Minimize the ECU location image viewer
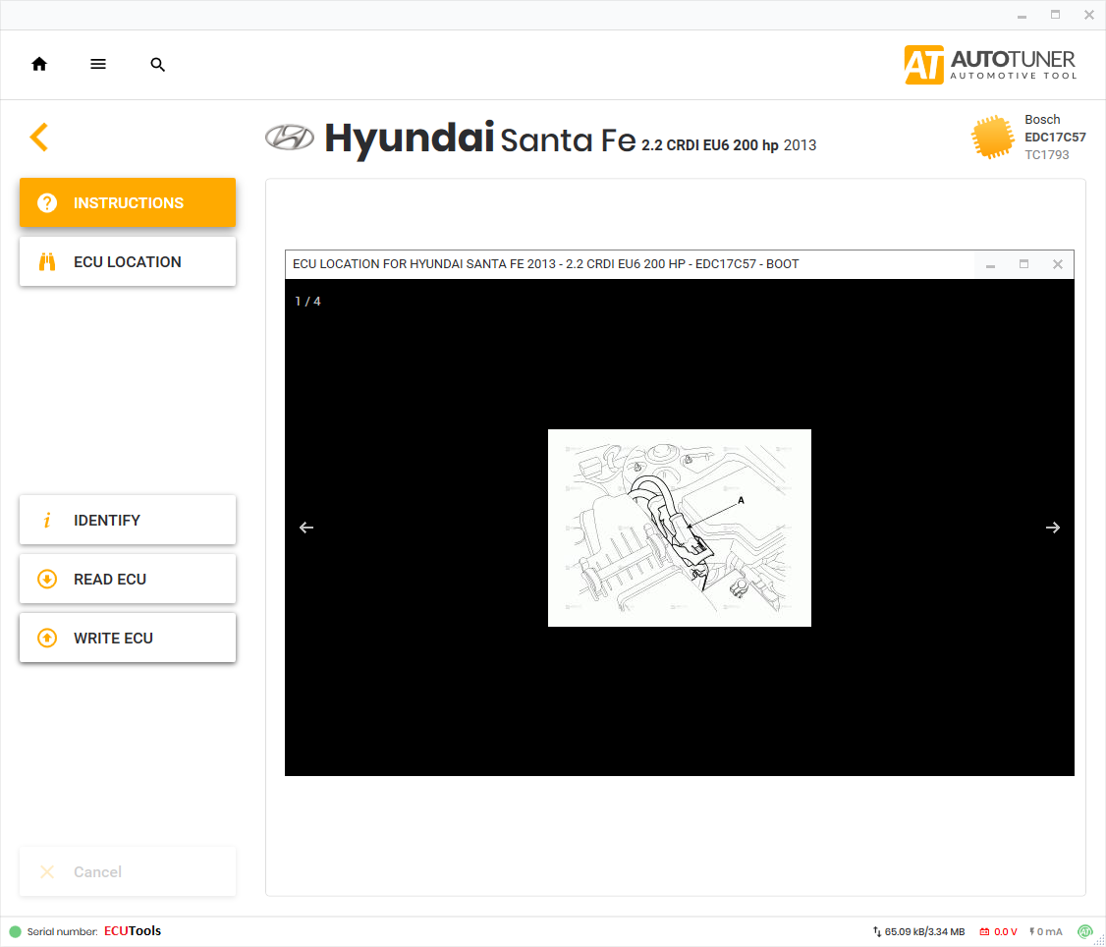 tap(990, 264)
